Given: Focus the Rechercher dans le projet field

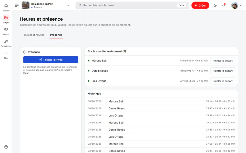Looking at the screenshot, I should [x=132, y=5].
